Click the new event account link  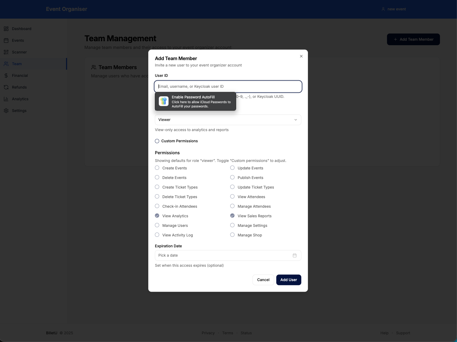coord(394,9)
